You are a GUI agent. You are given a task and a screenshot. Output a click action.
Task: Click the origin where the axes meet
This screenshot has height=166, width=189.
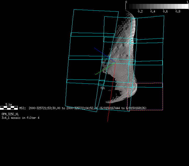coord(115,63)
